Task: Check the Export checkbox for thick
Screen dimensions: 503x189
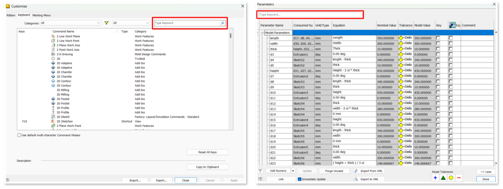Action: pyautogui.click(x=451, y=49)
